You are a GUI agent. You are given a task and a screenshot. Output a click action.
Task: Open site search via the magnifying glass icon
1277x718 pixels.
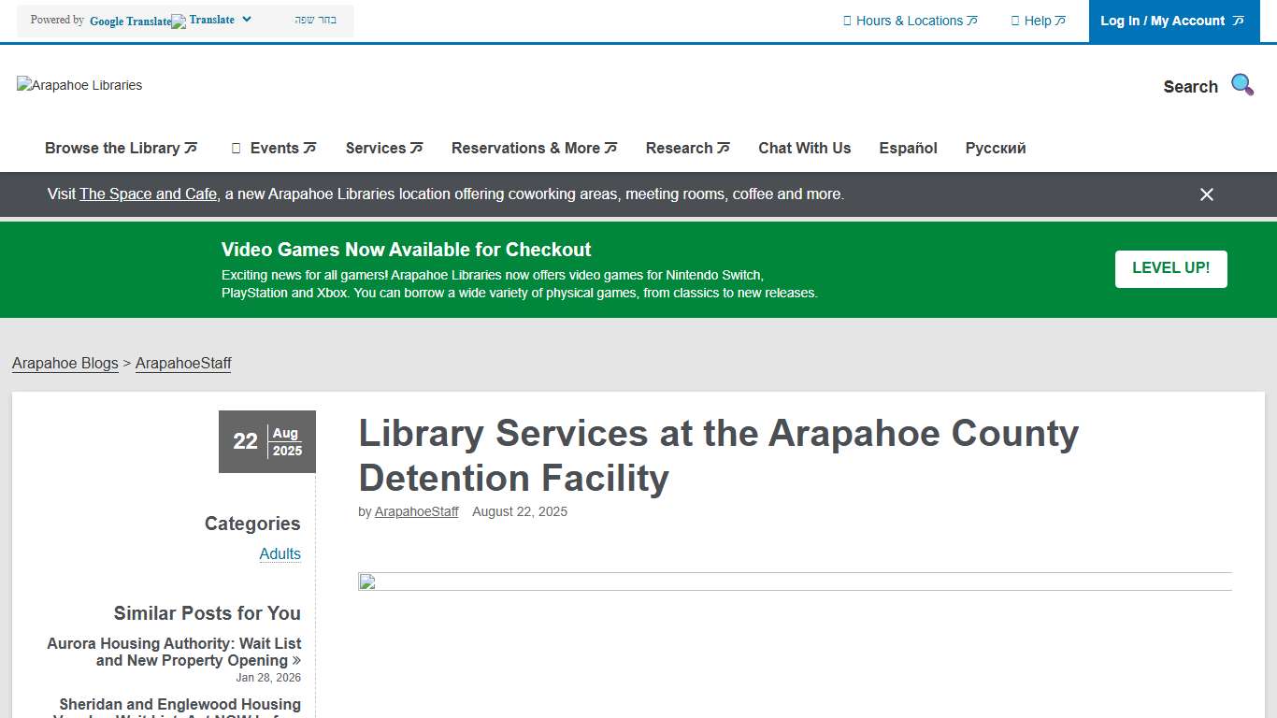(1241, 84)
